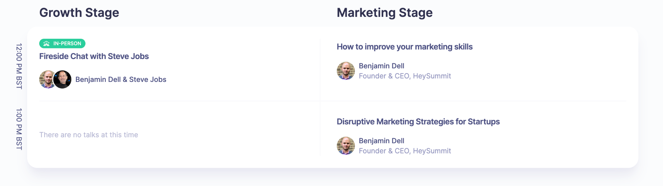Click Steve Jobs' dark avatar photo
The height and width of the screenshot is (186, 663).
pyautogui.click(x=63, y=79)
